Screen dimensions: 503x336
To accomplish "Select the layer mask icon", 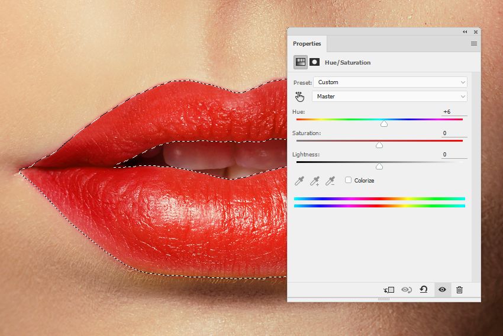I will (x=314, y=62).
